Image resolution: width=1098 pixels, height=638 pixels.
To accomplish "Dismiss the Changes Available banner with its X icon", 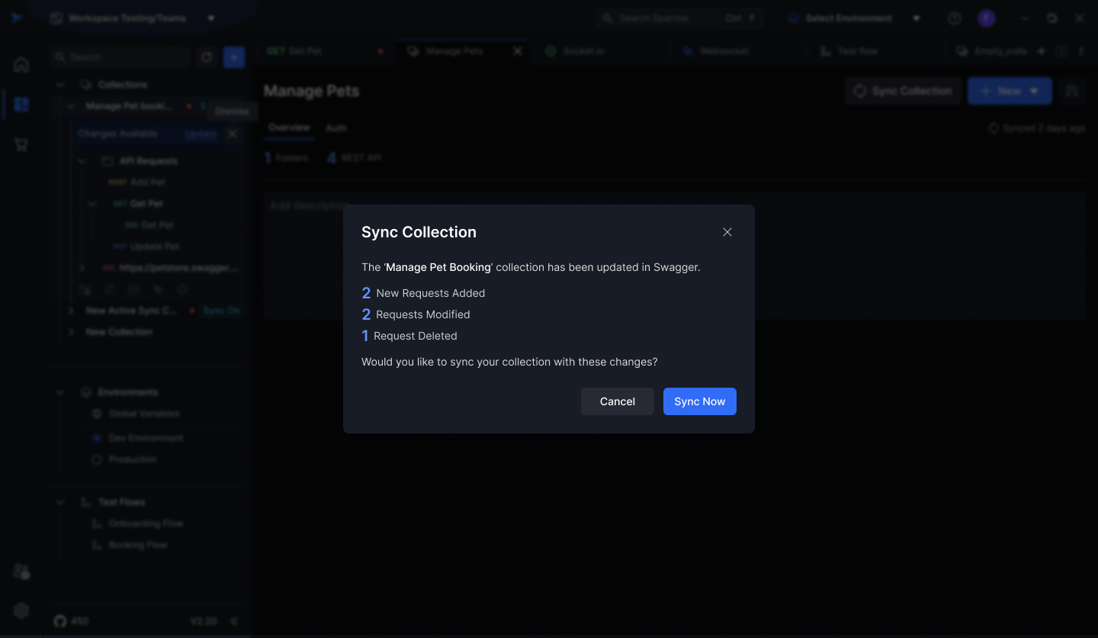I will tap(233, 134).
